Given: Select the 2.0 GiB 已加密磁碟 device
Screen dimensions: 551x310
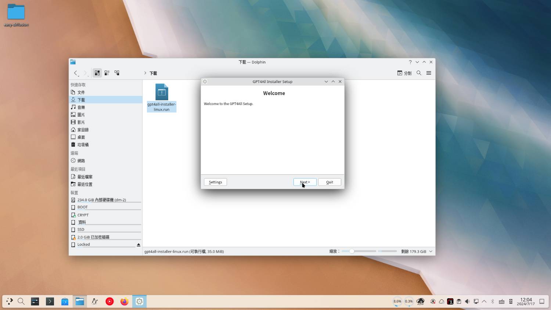Looking at the screenshot, I should point(106,237).
